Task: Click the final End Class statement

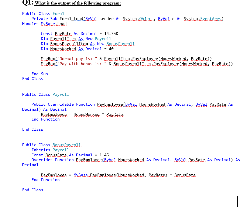Action: 33,190
